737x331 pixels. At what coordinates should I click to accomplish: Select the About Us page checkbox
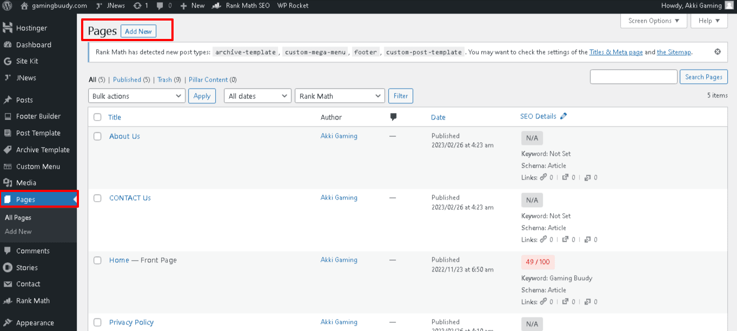97,136
